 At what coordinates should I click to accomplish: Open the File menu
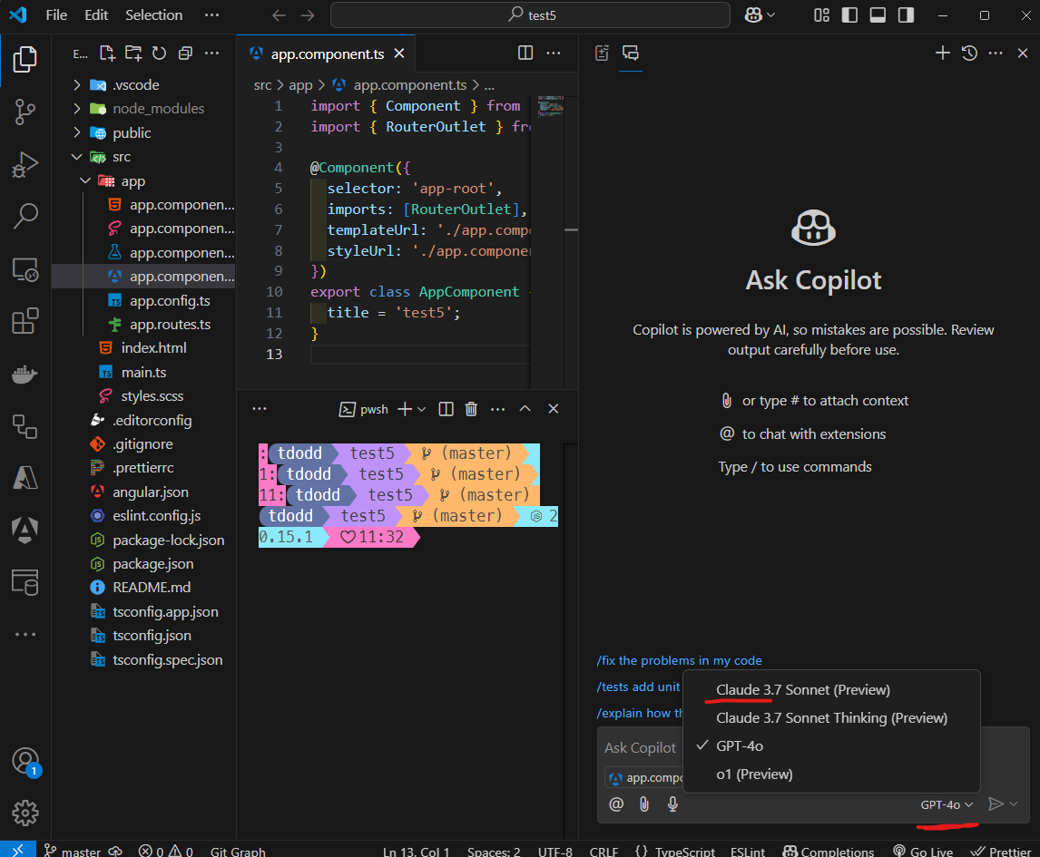56,15
